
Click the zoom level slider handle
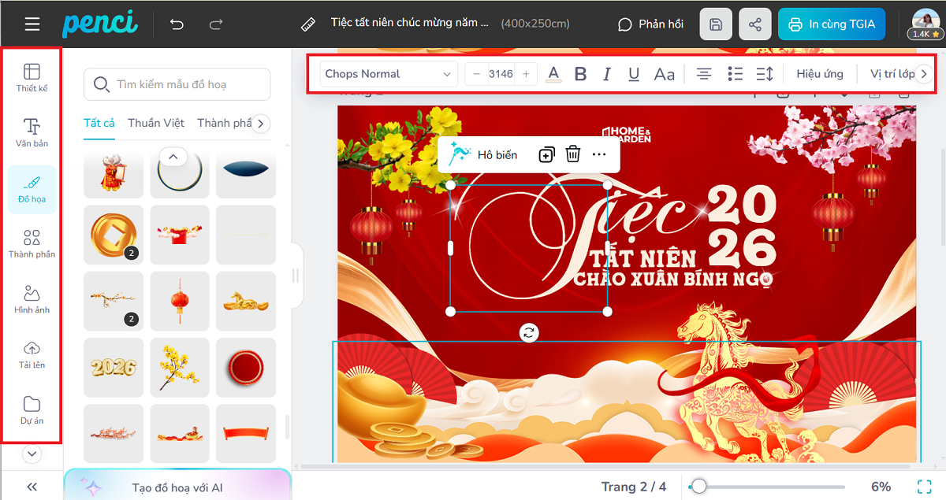[698, 487]
